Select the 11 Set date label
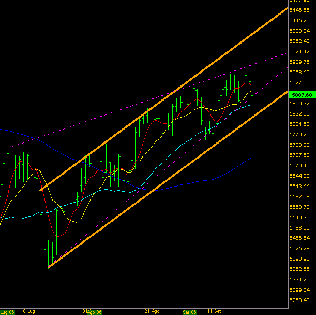316x315 pixels. coord(215,312)
